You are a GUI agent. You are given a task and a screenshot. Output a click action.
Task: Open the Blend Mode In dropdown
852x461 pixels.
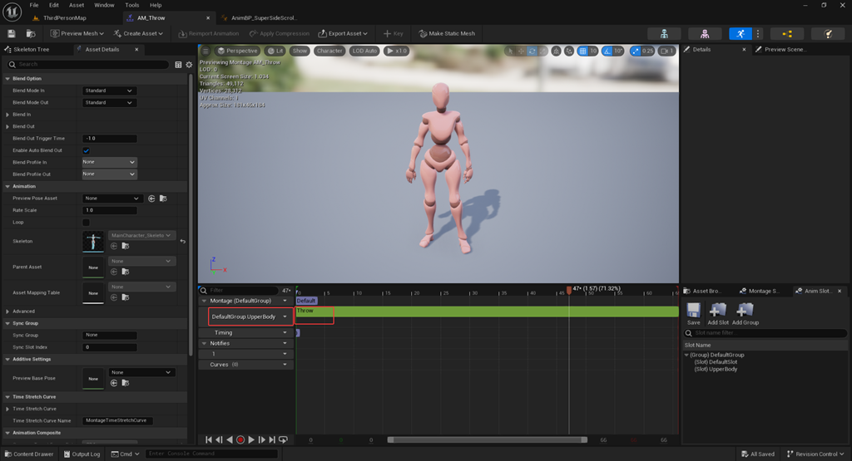(109, 91)
